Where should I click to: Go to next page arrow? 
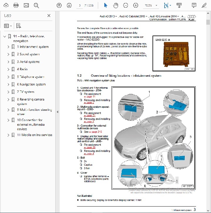(69, 5)
